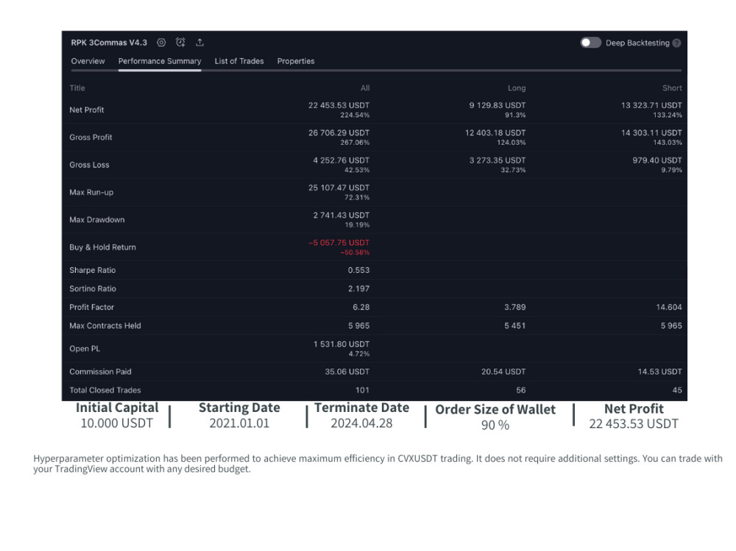Click the All column header
The height and width of the screenshot is (551, 736).
[365, 88]
